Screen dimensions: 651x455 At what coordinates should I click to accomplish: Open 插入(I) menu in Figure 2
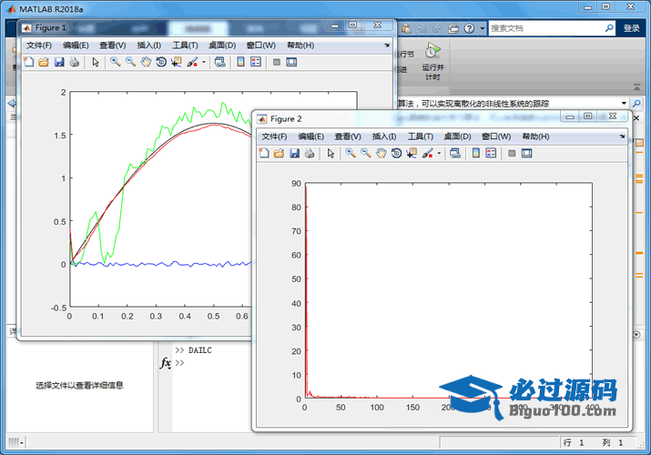pyautogui.click(x=384, y=136)
